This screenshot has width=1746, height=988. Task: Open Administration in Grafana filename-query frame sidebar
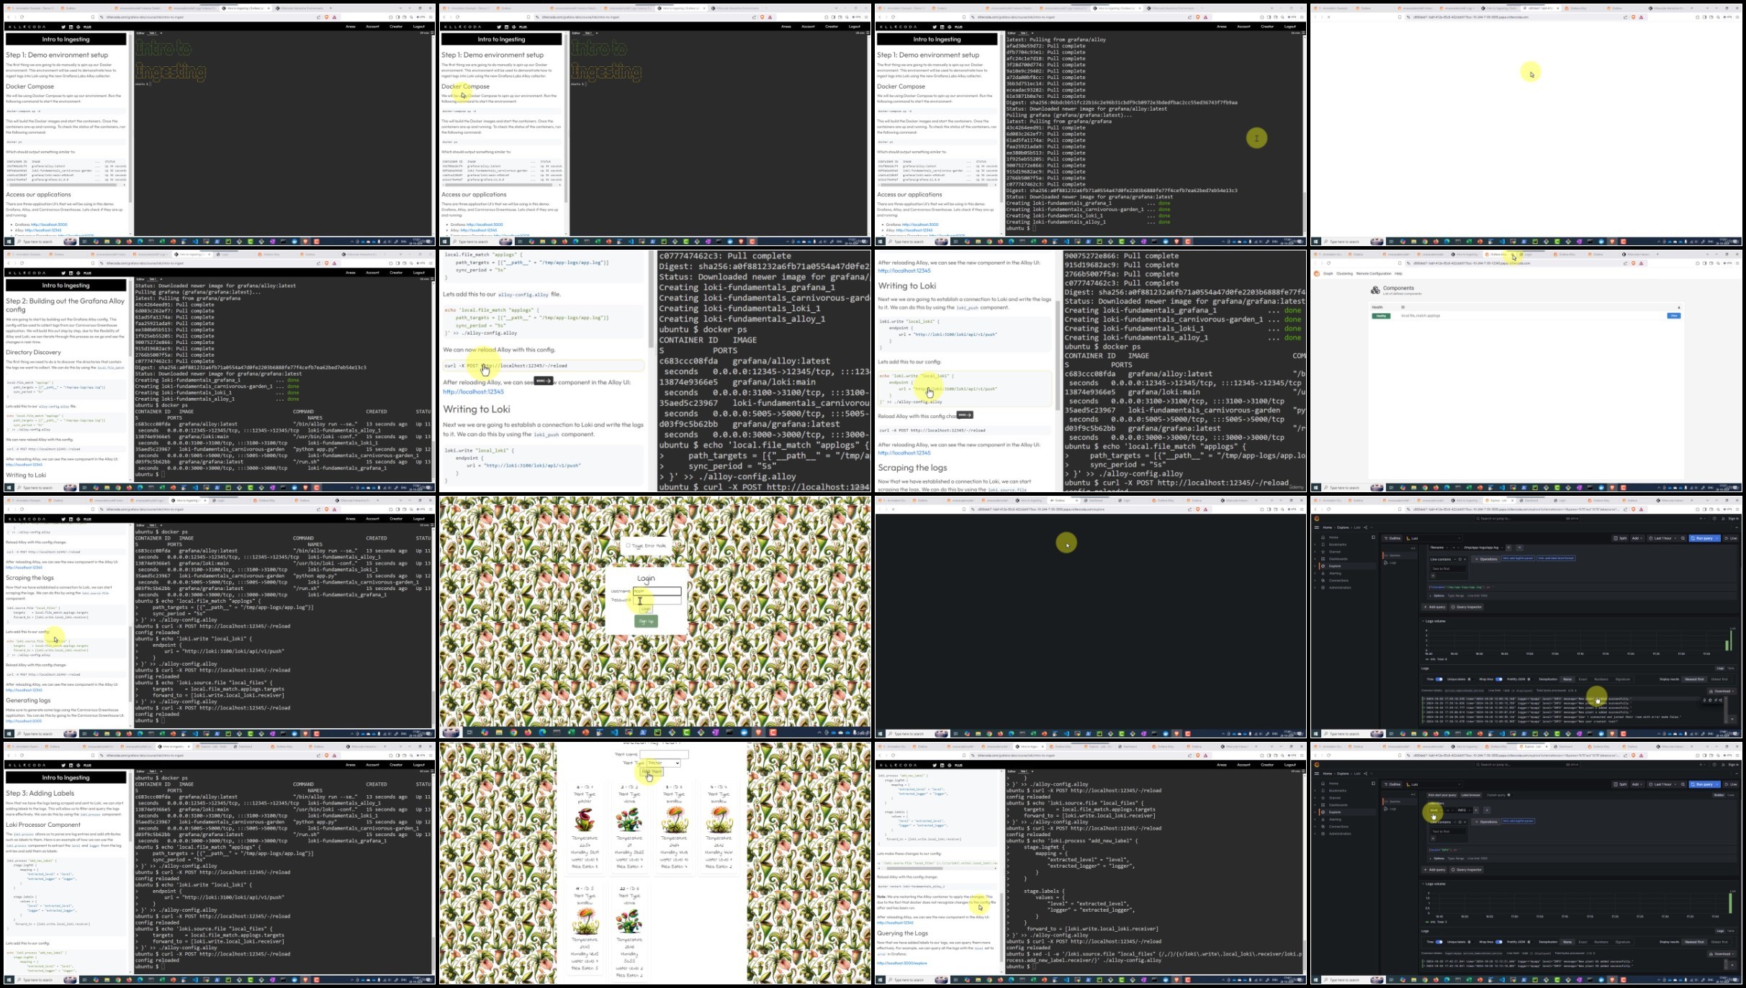[1340, 588]
